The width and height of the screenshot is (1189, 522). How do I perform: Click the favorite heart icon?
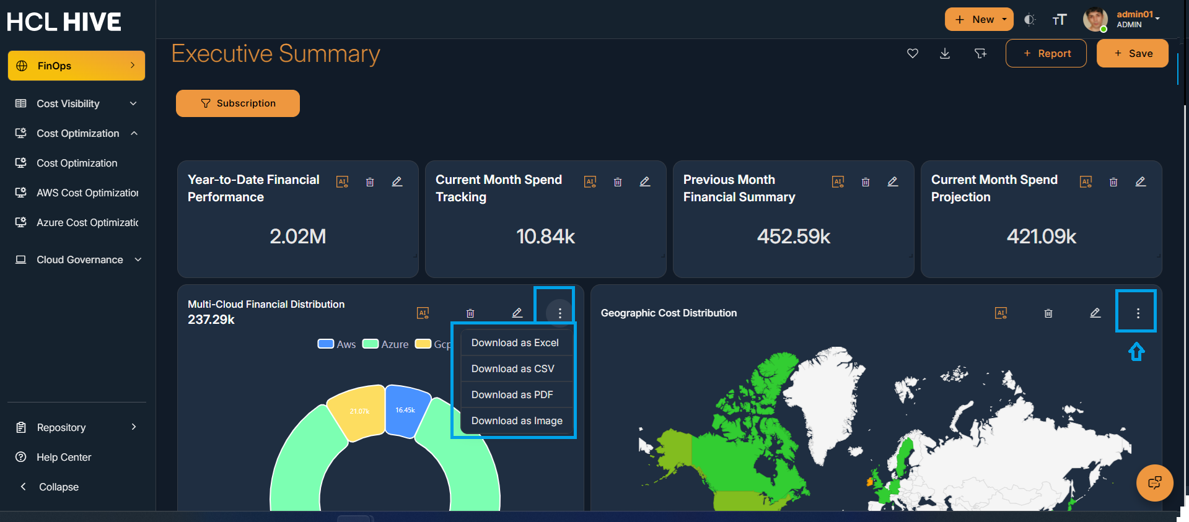[912, 54]
